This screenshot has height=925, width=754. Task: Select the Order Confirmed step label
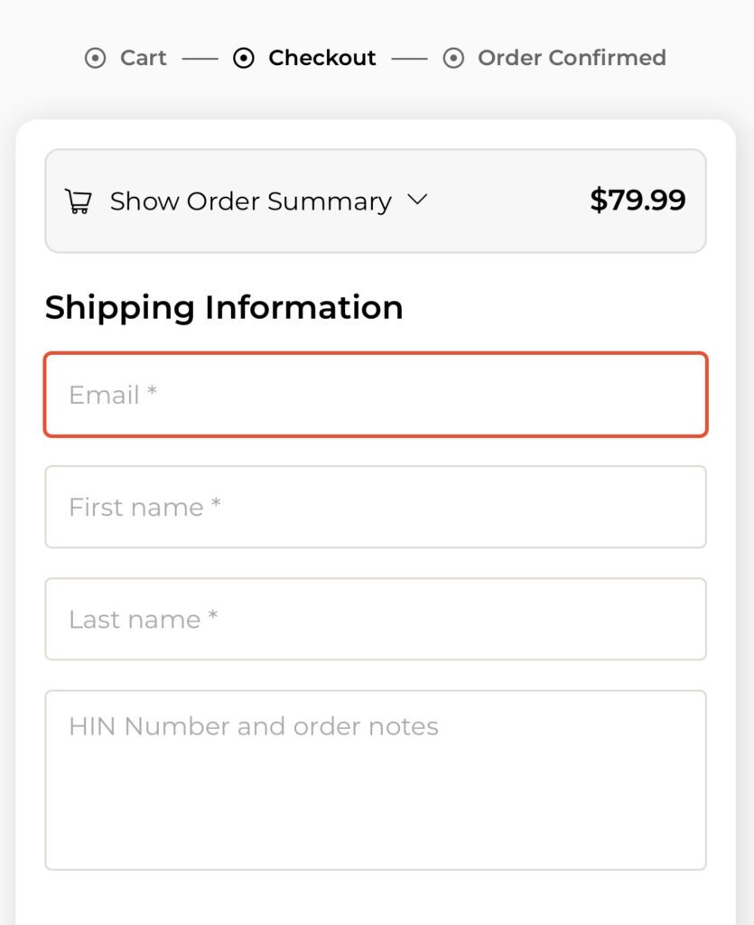pyautogui.click(x=572, y=58)
